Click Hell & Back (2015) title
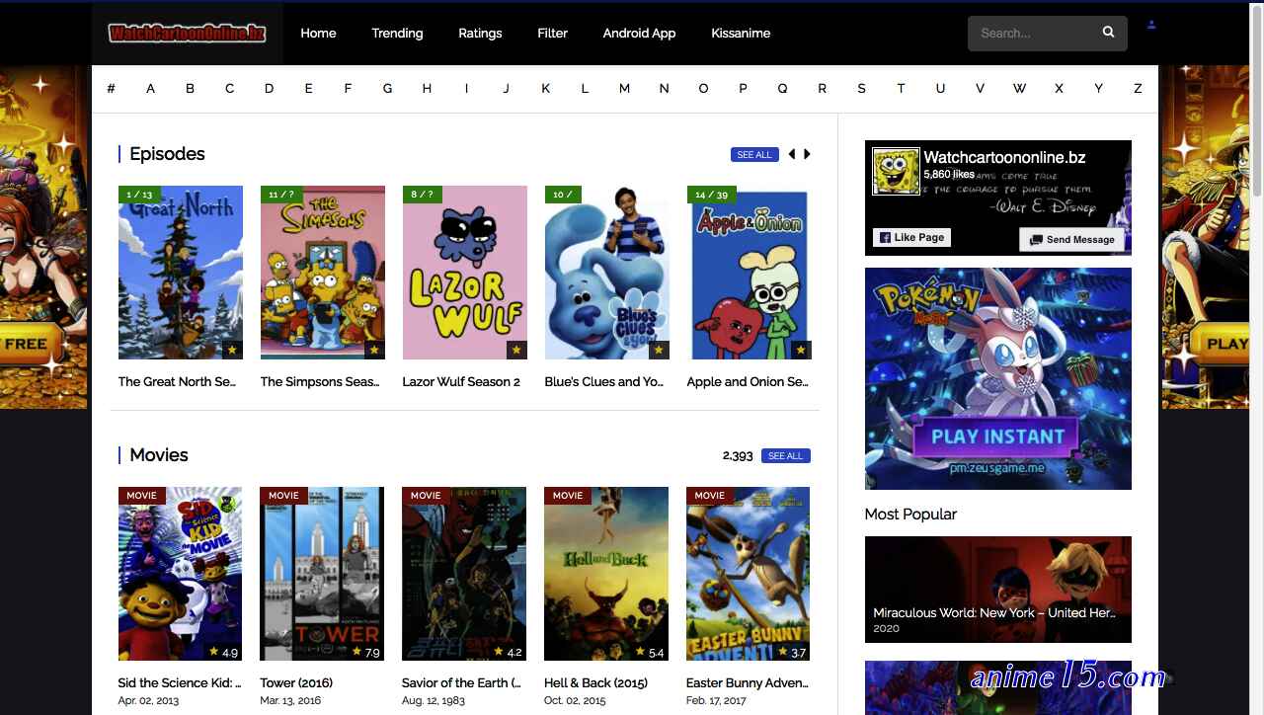Viewport: 1264px width, 715px height. [x=596, y=683]
